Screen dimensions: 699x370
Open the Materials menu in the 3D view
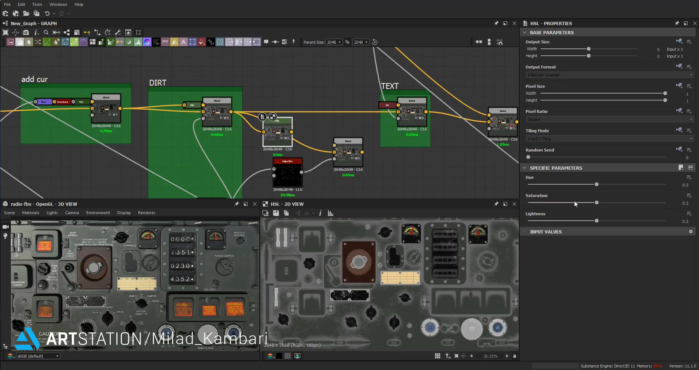coord(31,213)
